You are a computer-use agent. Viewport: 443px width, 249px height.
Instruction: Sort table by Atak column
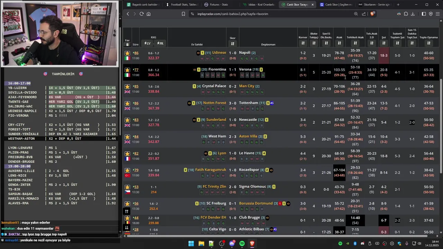(x=339, y=43)
